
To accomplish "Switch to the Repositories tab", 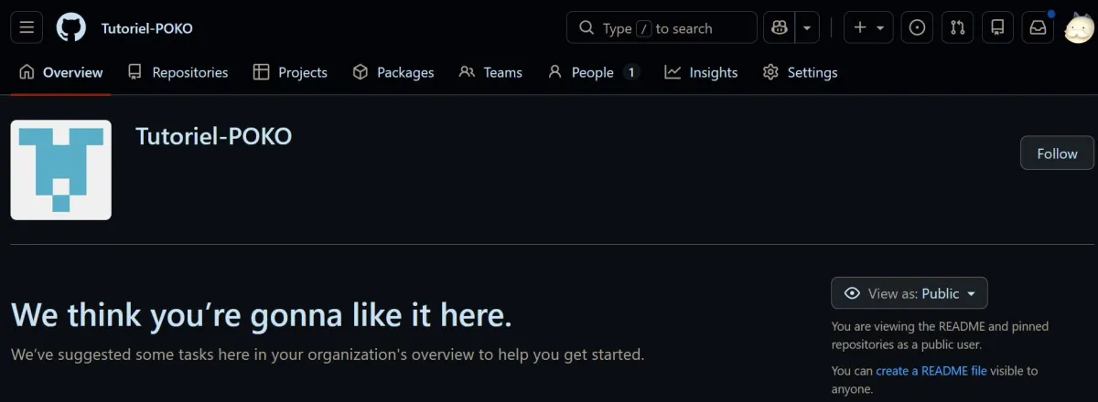I will 178,72.
